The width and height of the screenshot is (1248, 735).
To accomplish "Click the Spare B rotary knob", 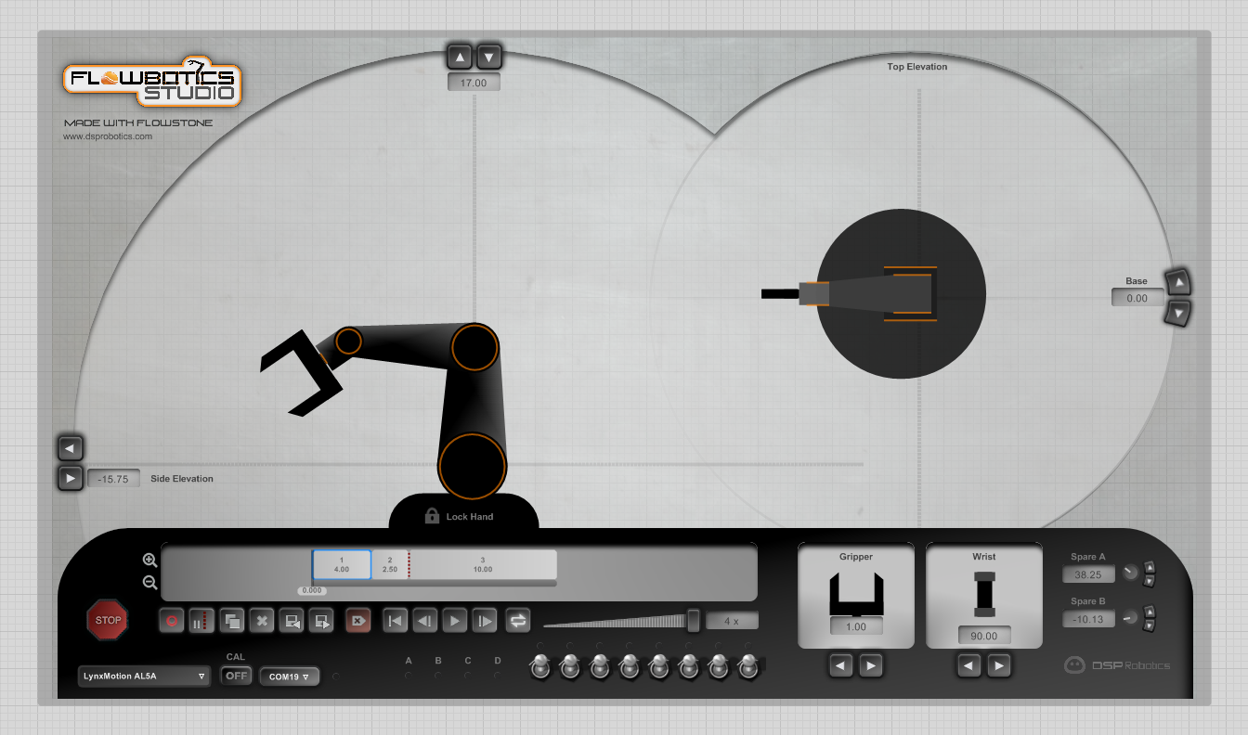I will (1130, 617).
